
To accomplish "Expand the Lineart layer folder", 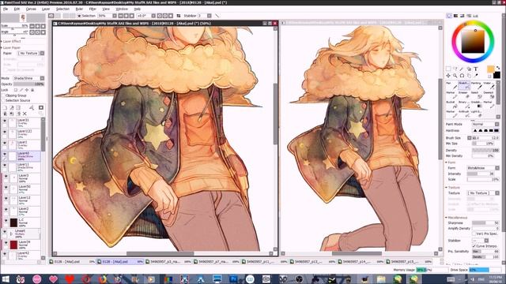I will coord(11,234).
